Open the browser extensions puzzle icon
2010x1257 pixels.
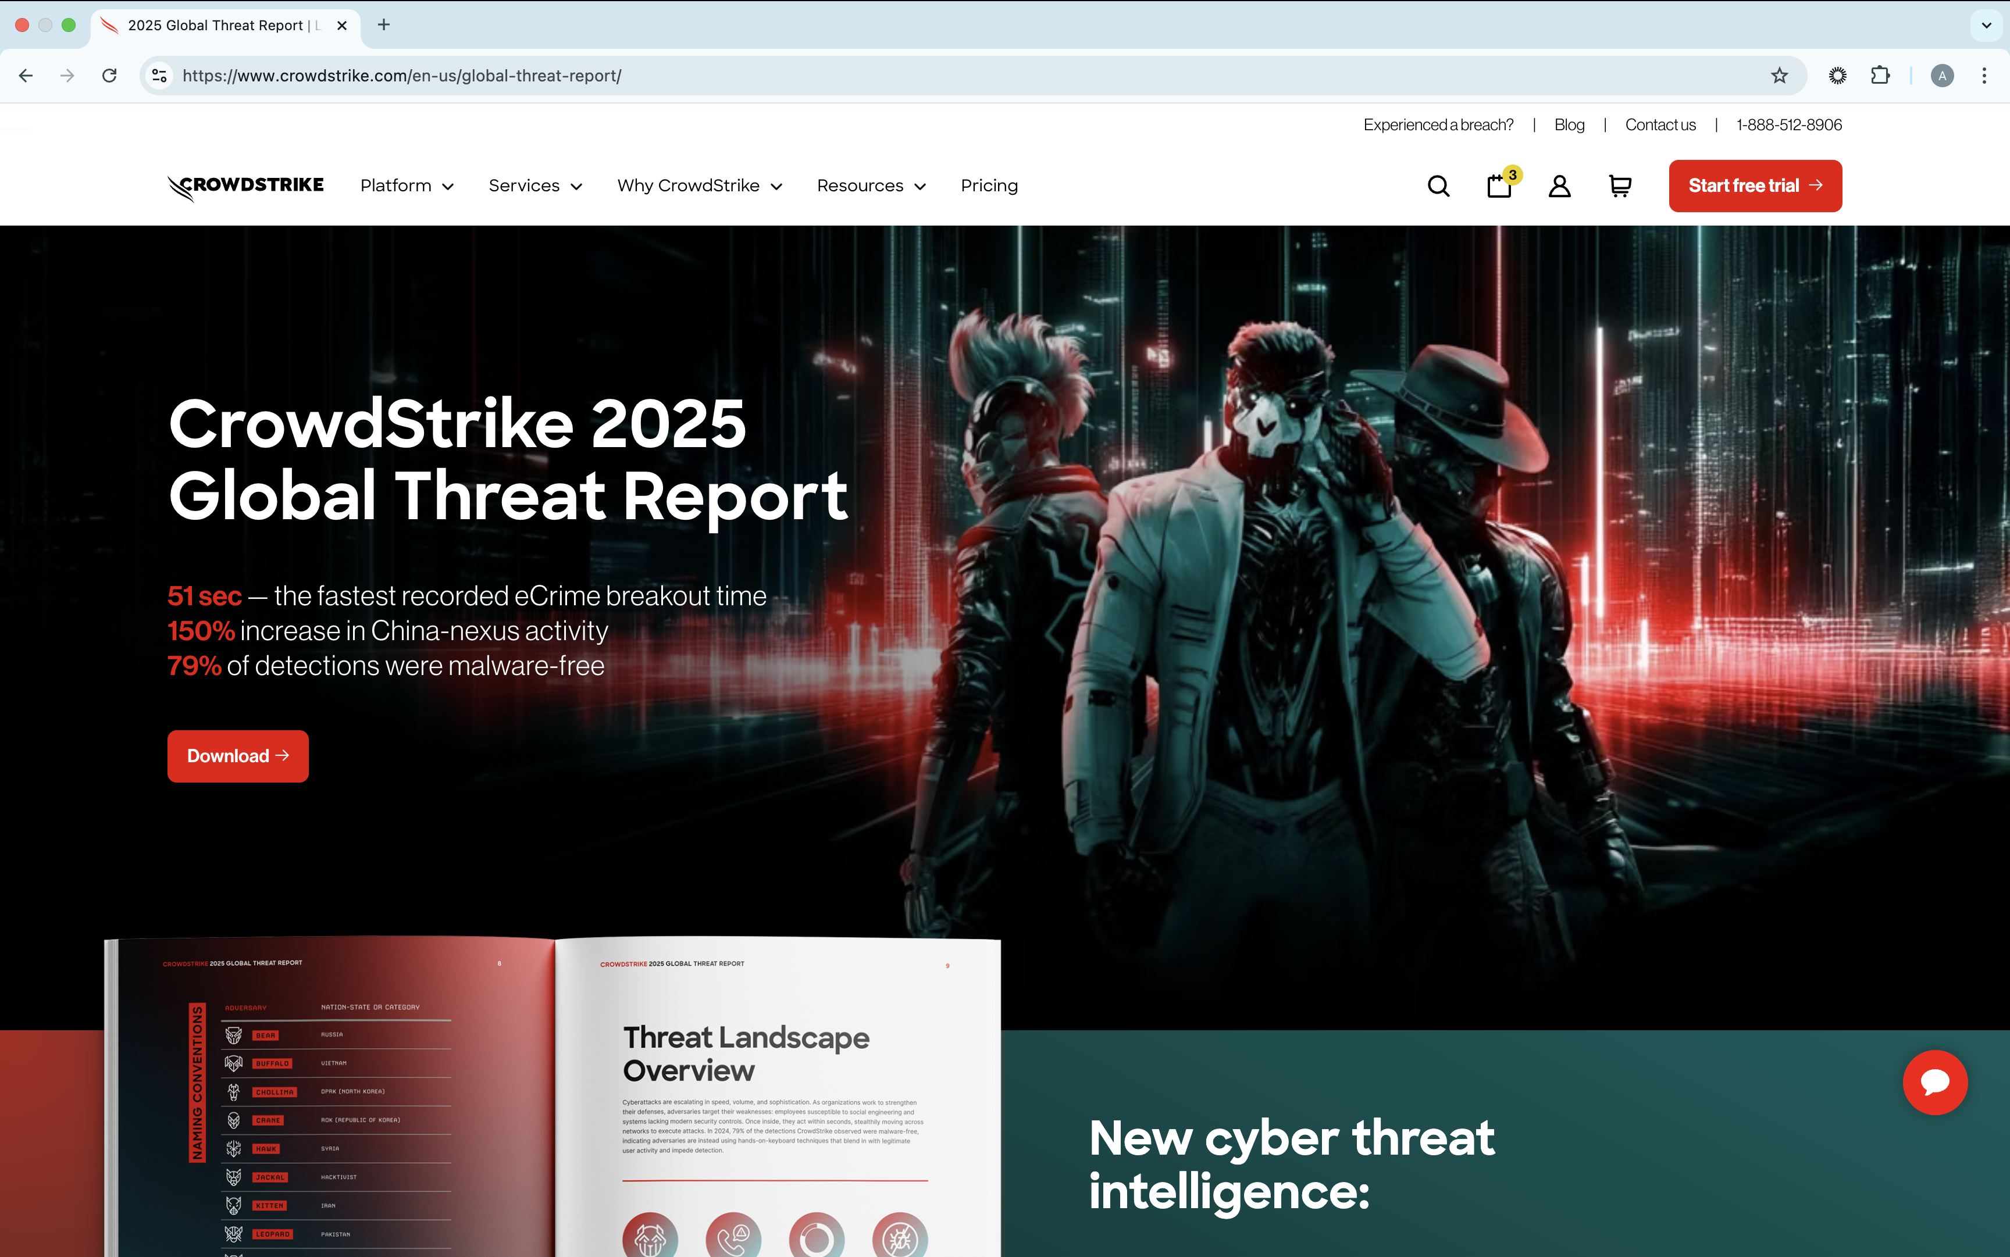pos(1880,76)
